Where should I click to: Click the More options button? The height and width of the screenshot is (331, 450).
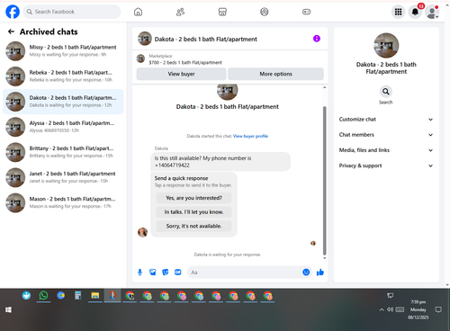(x=275, y=74)
